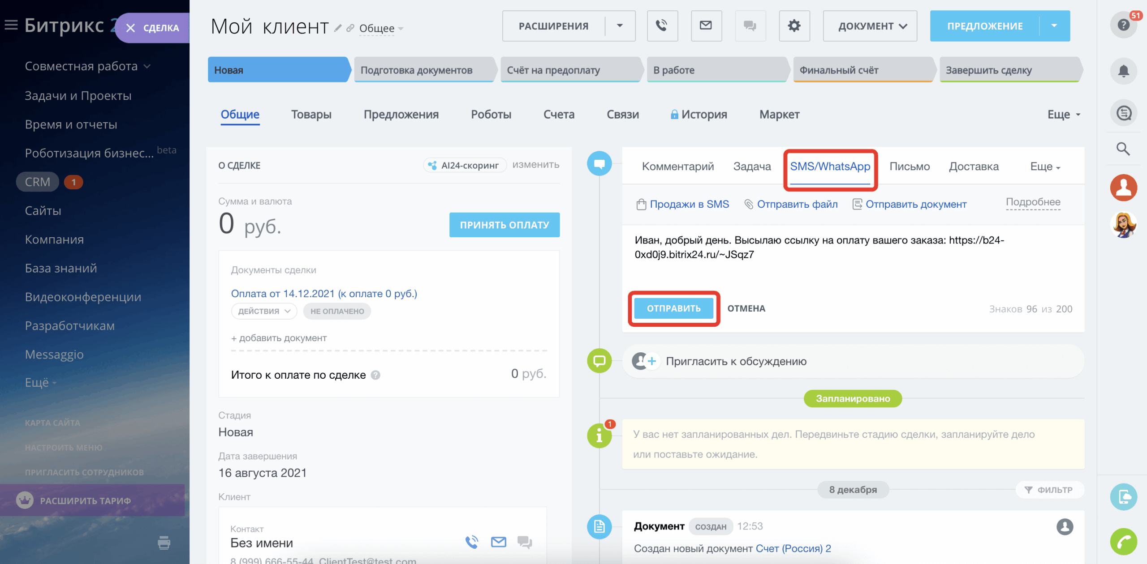1147x564 pixels.
Task: Click the Принять оплату button
Action: [504, 225]
